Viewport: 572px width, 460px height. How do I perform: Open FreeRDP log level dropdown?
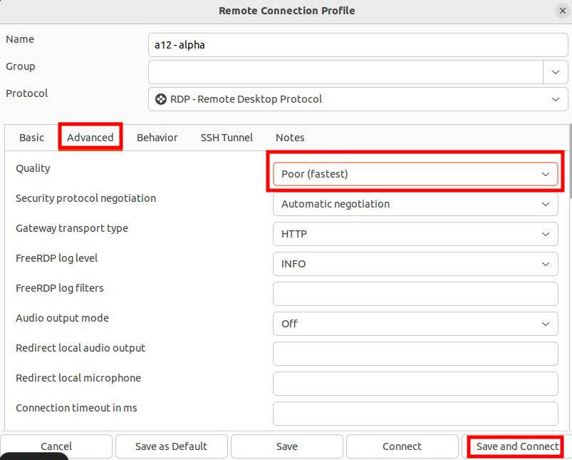(415, 264)
